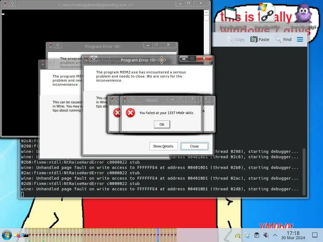Click the highlighted active wine entry in the taskbar

tap(158, 234)
